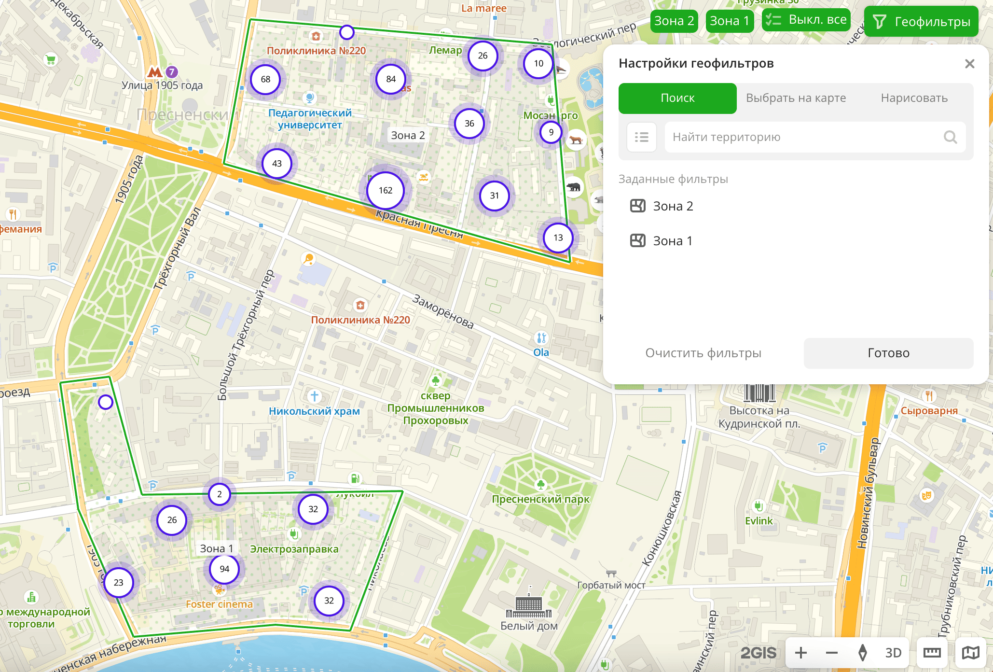
Task: Click the zoom in plus button
Action: (801, 653)
